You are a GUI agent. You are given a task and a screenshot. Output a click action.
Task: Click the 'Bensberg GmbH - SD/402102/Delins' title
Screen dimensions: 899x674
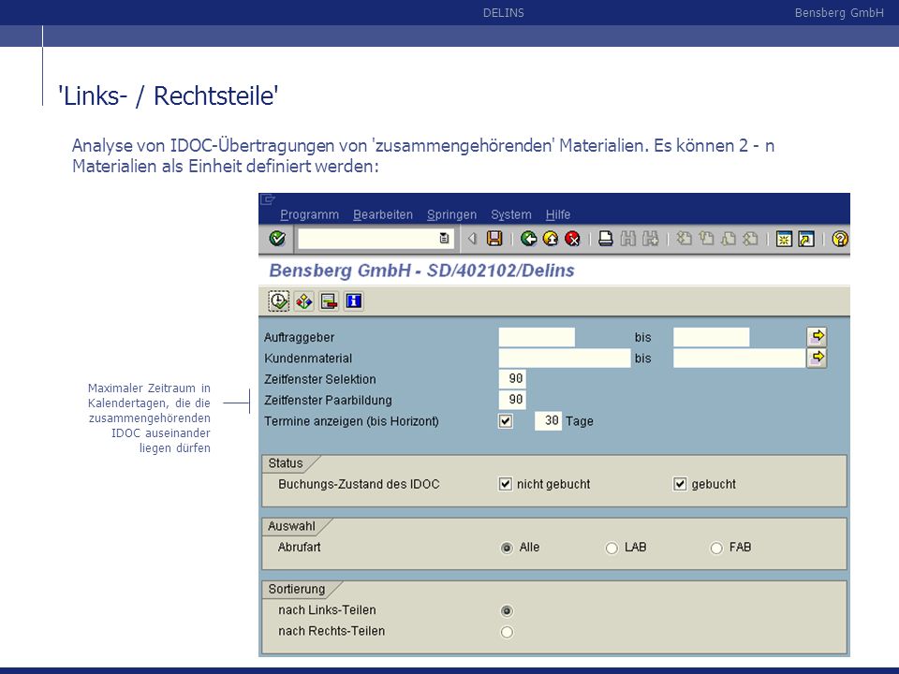[x=422, y=271]
